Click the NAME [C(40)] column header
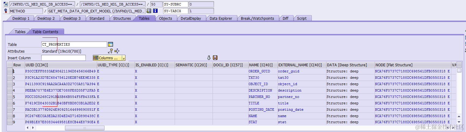466x132 pixels. click(x=263, y=65)
